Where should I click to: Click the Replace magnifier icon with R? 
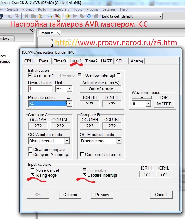click(57, 16)
